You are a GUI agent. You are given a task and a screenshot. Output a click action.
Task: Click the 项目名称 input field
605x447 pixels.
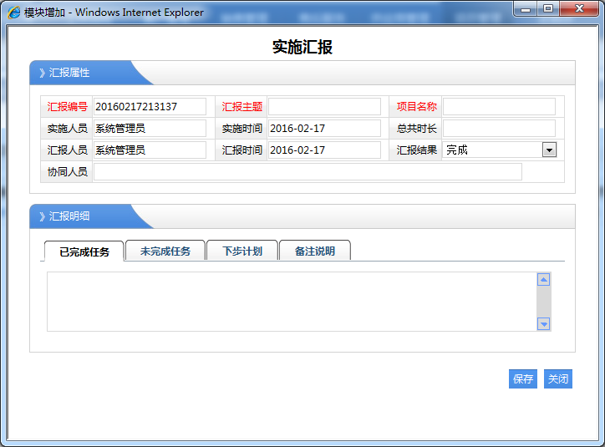point(499,107)
